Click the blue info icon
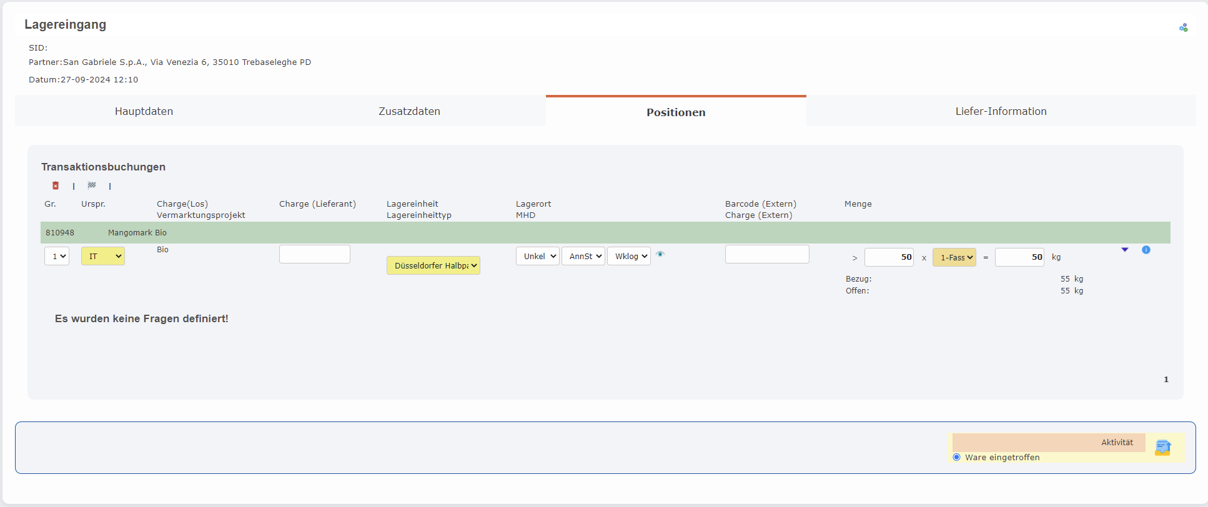The width and height of the screenshot is (1208, 507). tap(1146, 250)
